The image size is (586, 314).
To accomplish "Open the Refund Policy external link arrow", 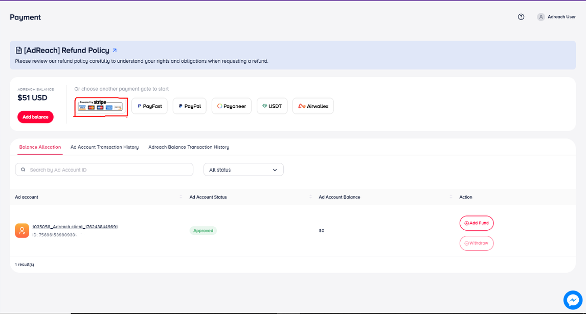I will pyautogui.click(x=115, y=51).
